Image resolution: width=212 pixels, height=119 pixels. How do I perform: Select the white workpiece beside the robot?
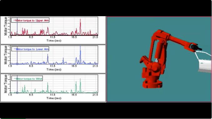(205, 66)
